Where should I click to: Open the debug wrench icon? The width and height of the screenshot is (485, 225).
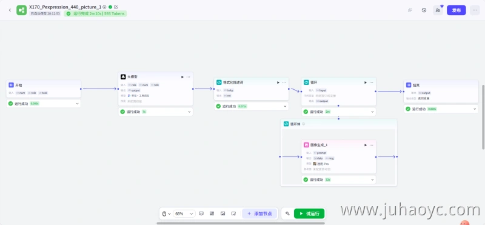287,213
